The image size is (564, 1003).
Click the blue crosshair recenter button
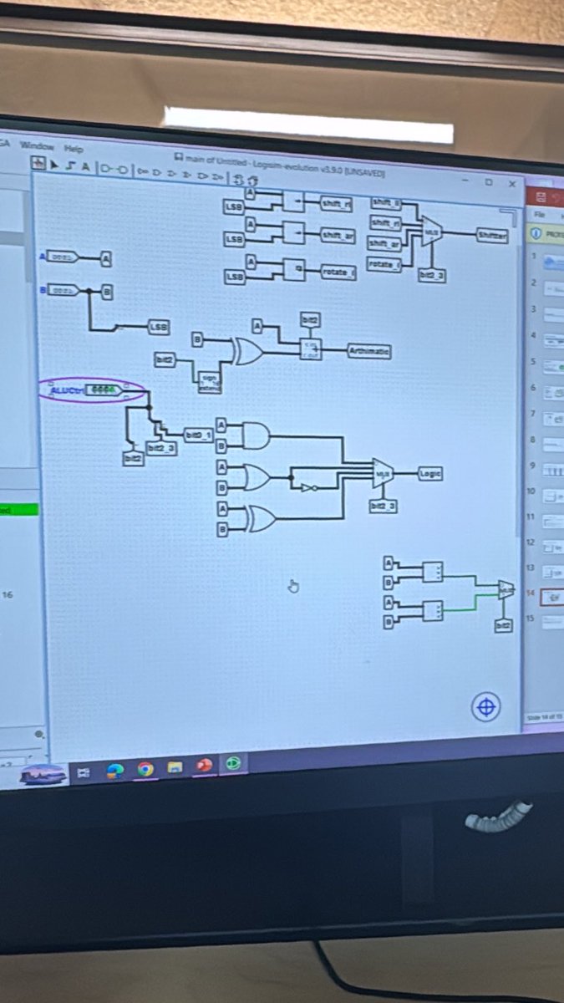(486, 708)
